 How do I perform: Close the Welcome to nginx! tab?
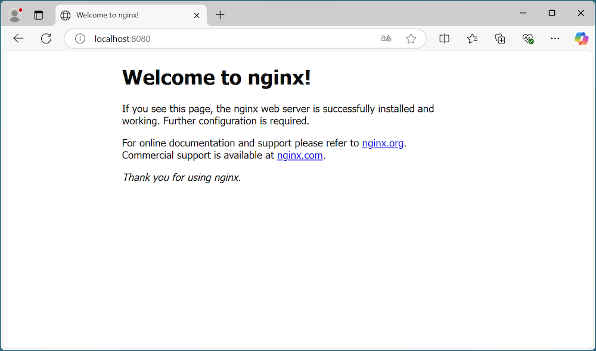point(197,15)
